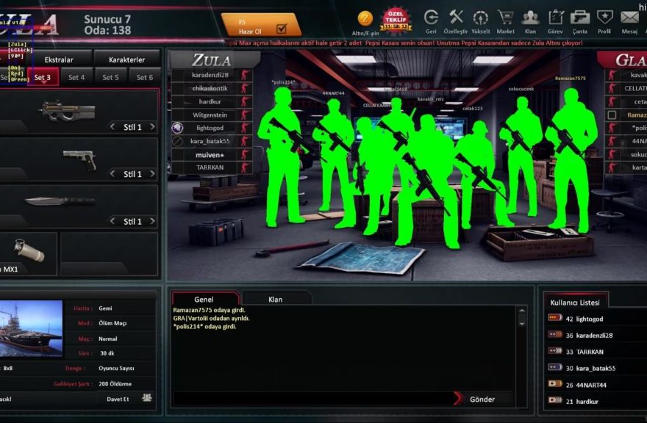The image size is (647, 423).
Task: Open the Market cart icon
Action: pos(506,18)
